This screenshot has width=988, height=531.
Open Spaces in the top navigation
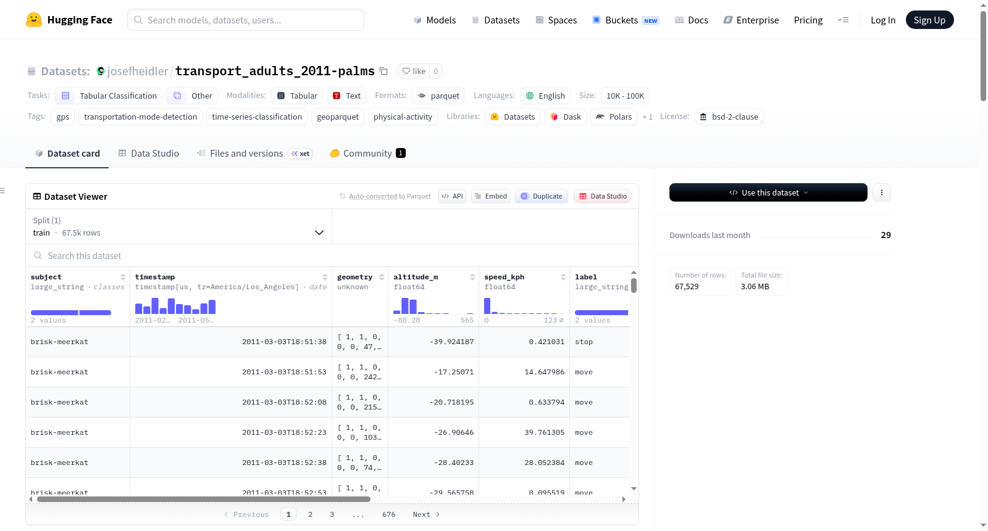[x=556, y=20]
